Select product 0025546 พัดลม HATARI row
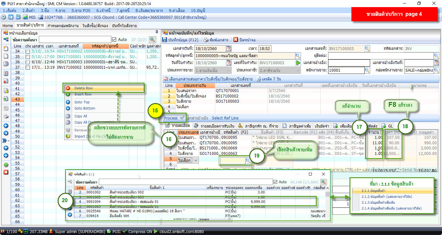Screen dimensions: 442x235 click(200, 211)
